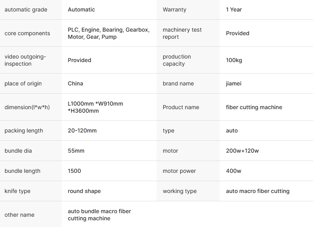Click the 'round shape' knife type value

pyautogui.click(x=84, y=191)
